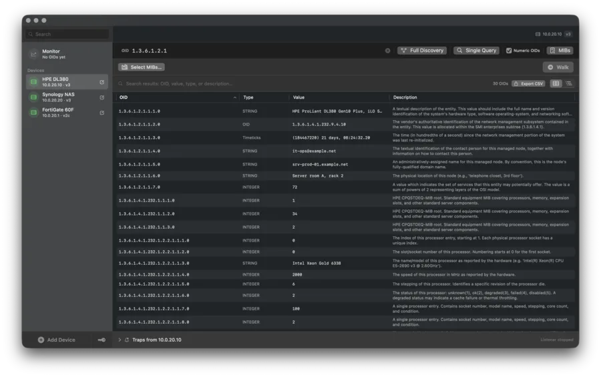Click value it-ops@example.net
This screenshot has height=377, width=601.
pos(314,151)
